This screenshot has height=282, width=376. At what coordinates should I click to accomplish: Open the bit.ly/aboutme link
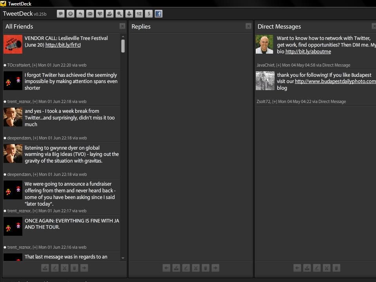308,52
